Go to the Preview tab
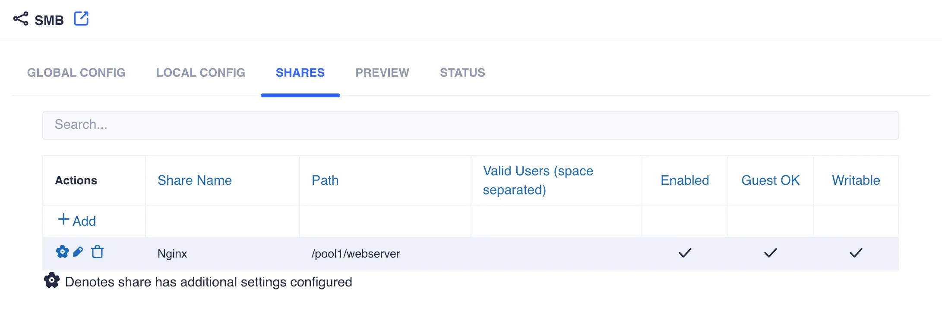Screen dimensions: 942x317 [x=382, y=73]
